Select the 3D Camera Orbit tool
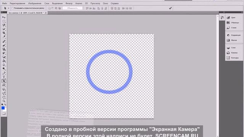 click(x=4, y=93)
